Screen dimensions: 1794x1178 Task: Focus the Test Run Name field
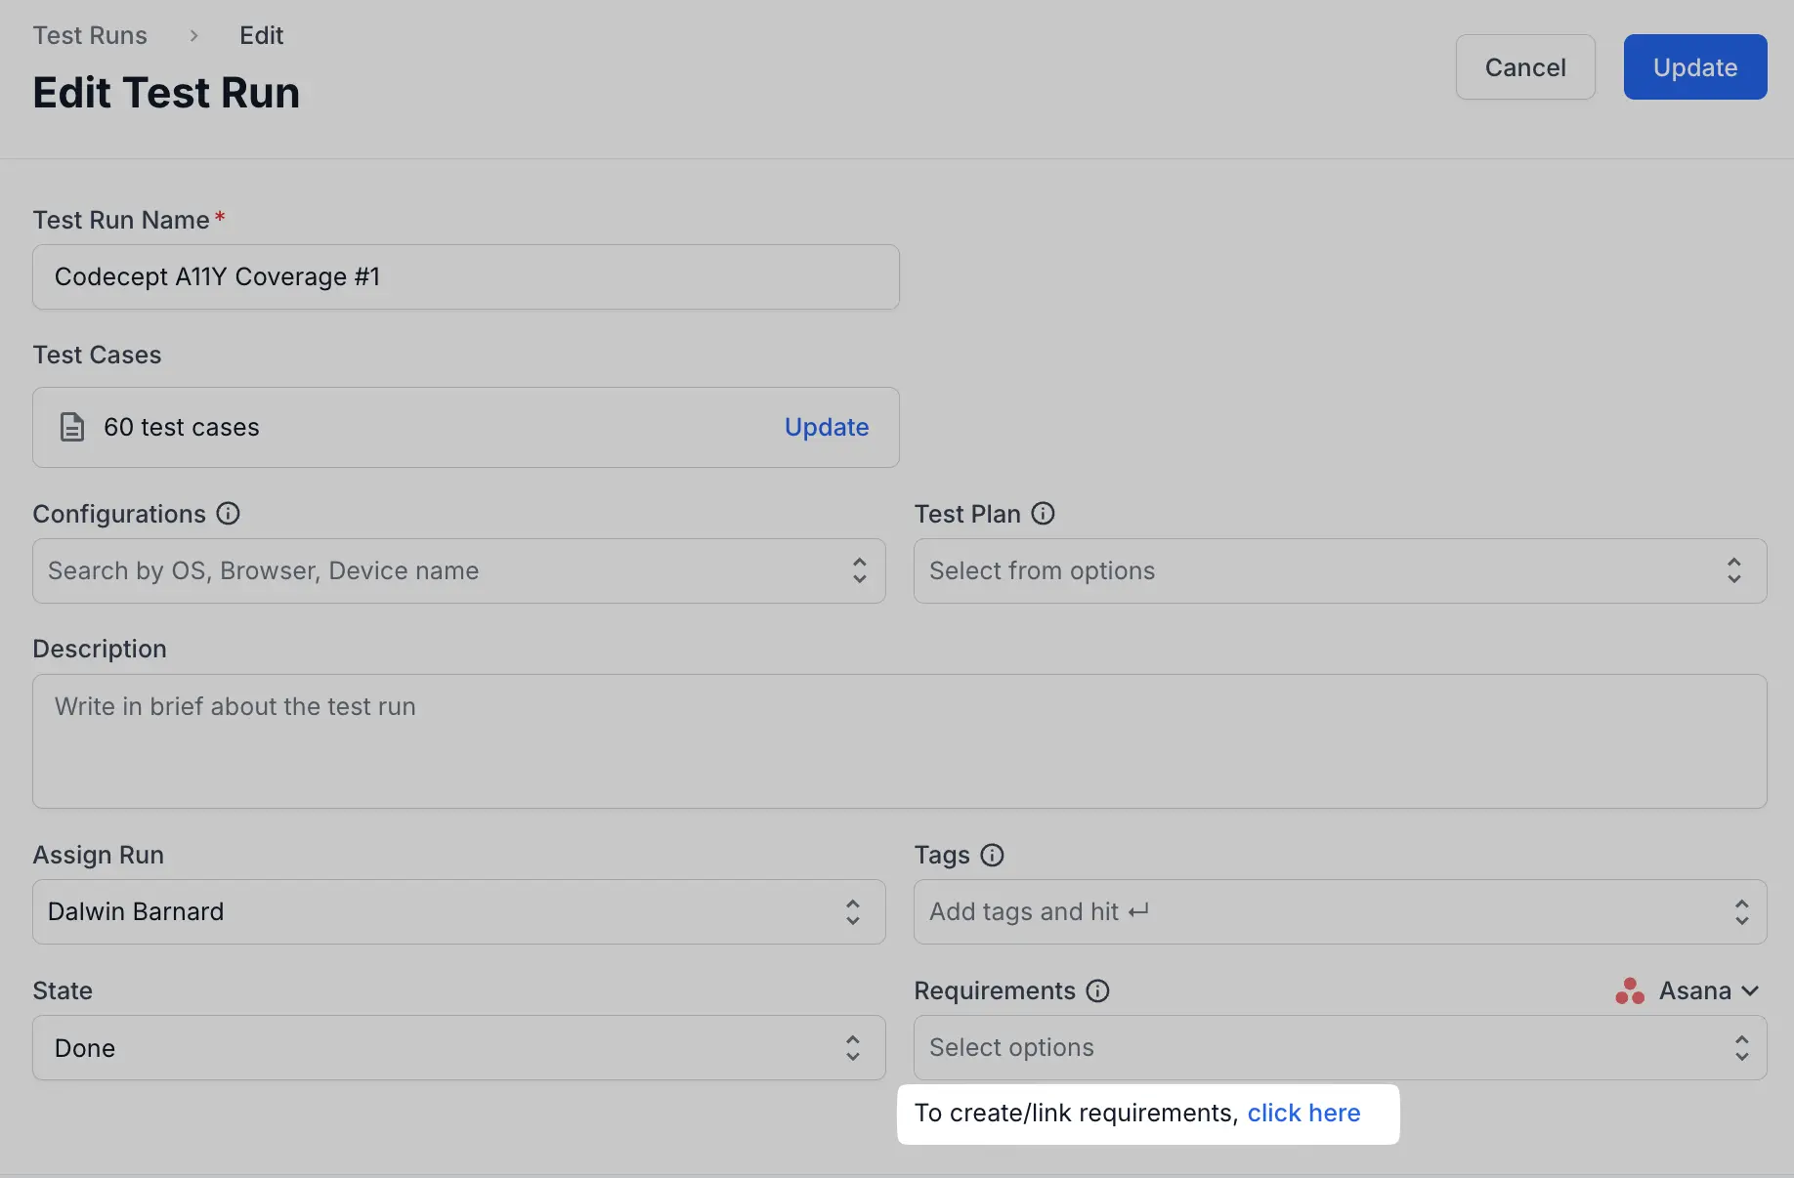click(465, 277)
